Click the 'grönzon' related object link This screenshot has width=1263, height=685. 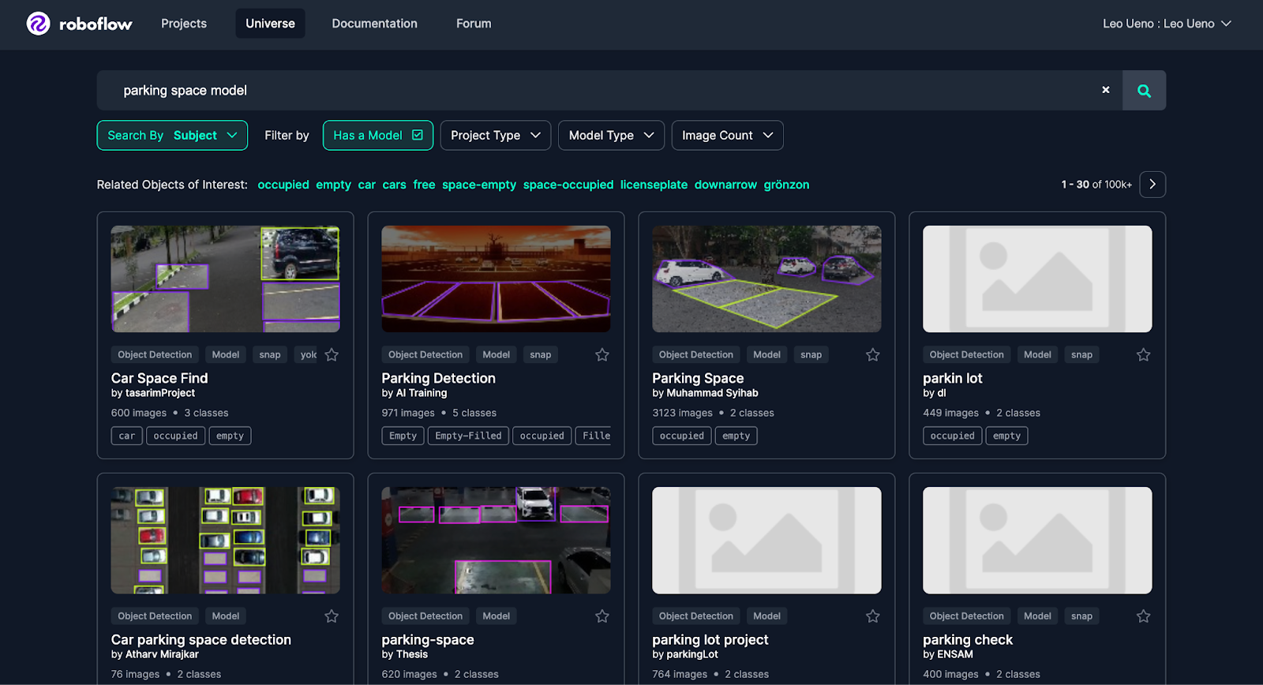[786, 185]
